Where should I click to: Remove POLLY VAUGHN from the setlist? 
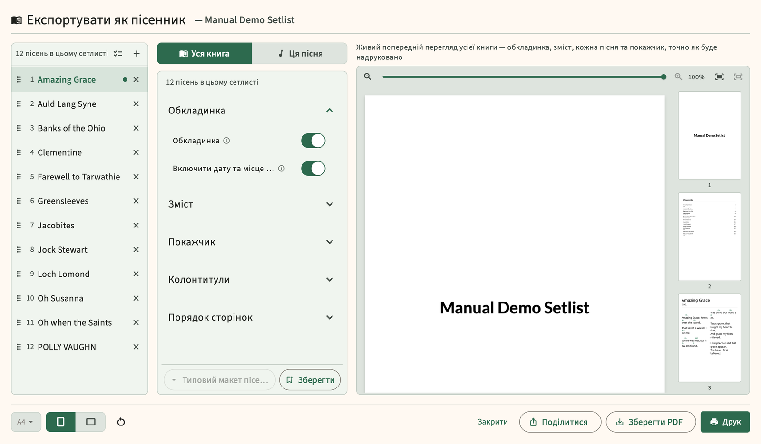point(136,347)
